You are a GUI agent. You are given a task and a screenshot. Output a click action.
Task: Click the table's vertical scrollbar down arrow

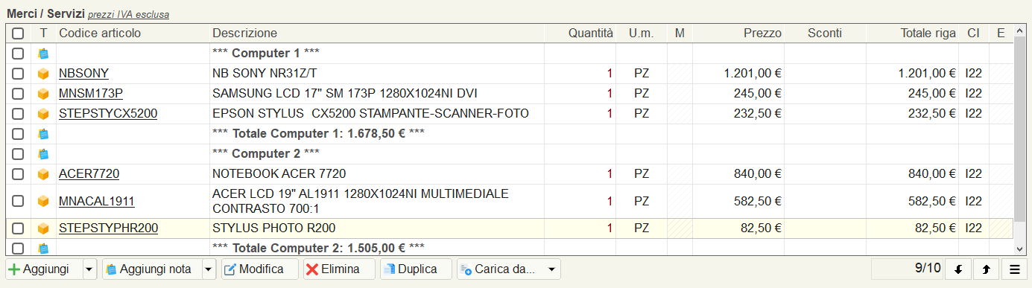pos(1019,249)
